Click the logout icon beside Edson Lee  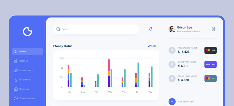[213, 29]
